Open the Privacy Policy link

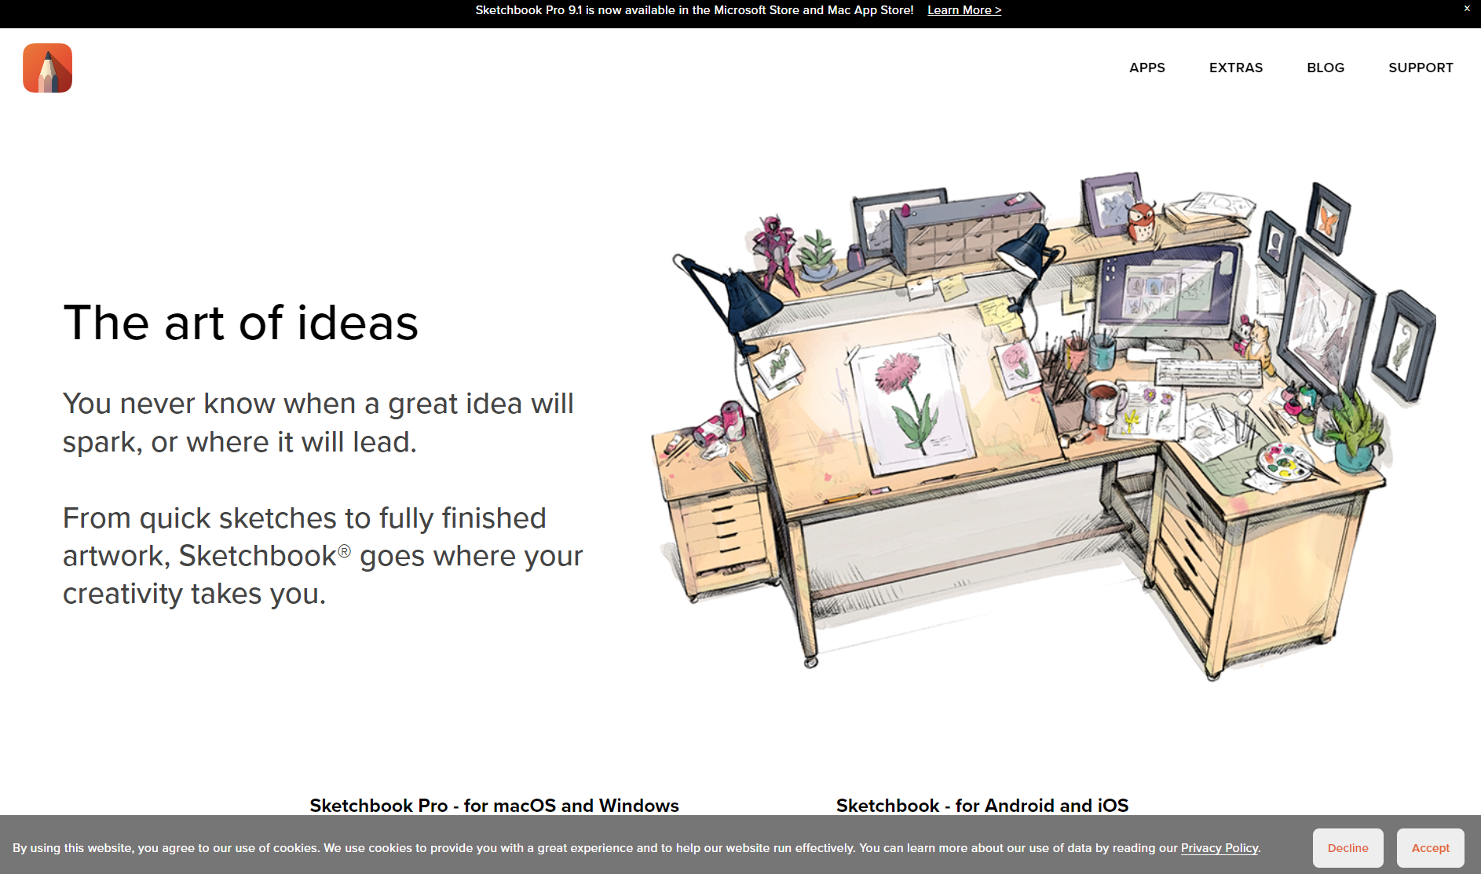pos(1220,848)
